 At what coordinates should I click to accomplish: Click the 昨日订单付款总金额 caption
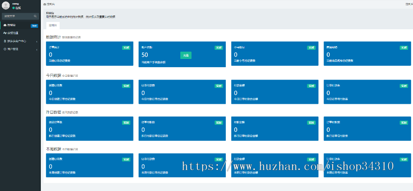point(246,136)
